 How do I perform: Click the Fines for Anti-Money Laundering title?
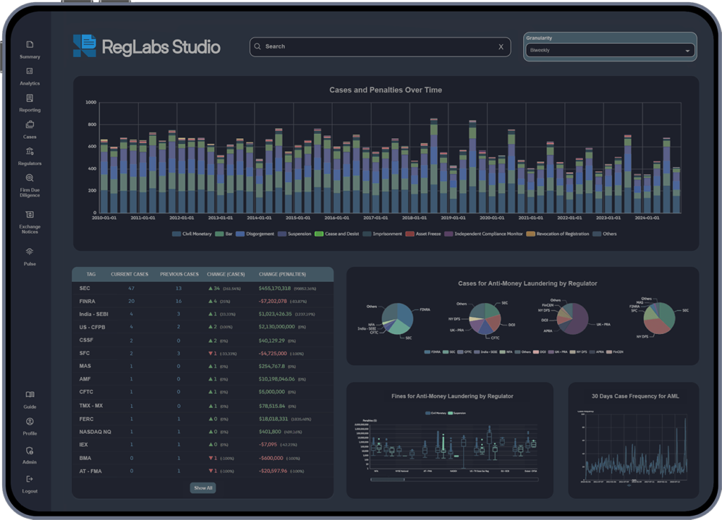point(452,396)
